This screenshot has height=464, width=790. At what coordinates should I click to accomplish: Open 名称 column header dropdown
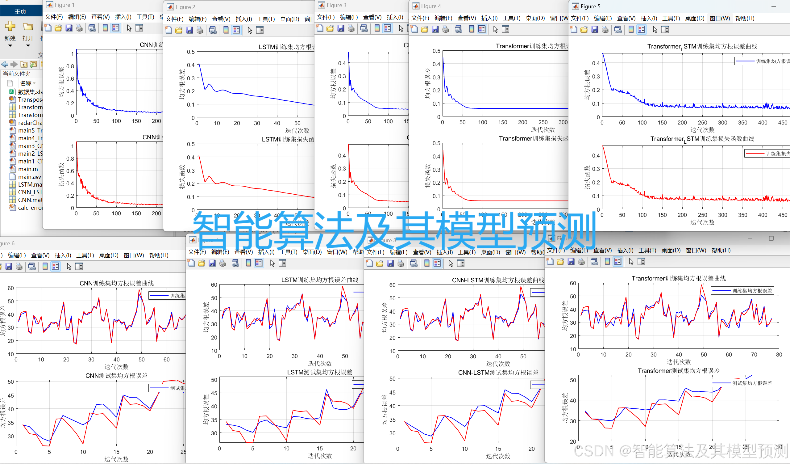(x=34, y=83)
